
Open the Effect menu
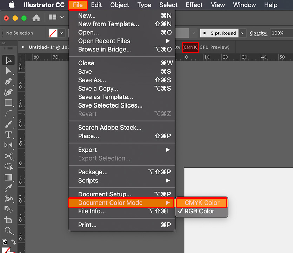tap(194, 5)
